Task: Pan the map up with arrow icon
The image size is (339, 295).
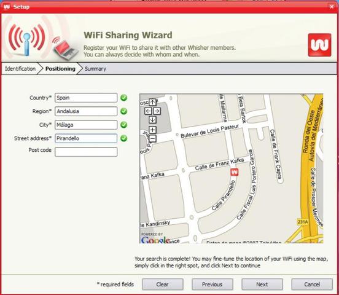Action: (153, 102)
